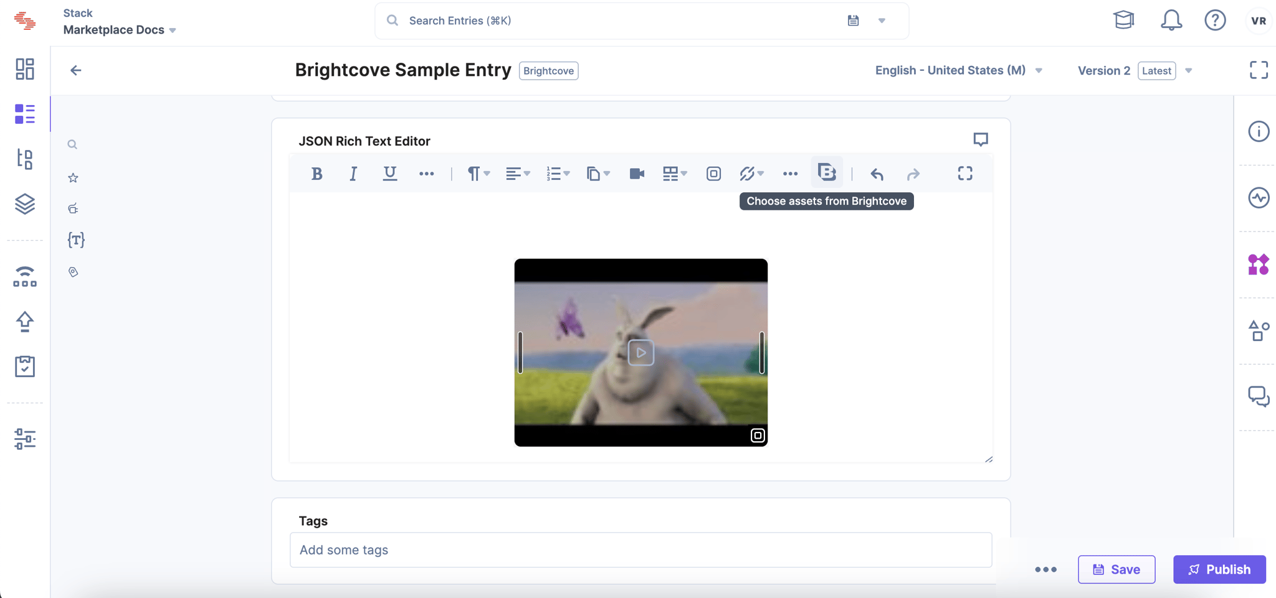Click the Latest version tag
The image size is (1276, 598).
point(1157,71)
